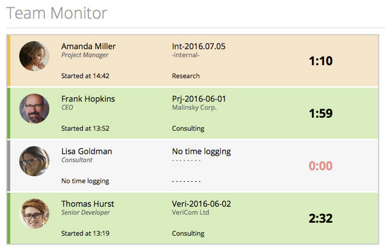The image size is (385, 250).
Task: Click Amanda's 1:10 timer
Action: click(x=321, y=61)
